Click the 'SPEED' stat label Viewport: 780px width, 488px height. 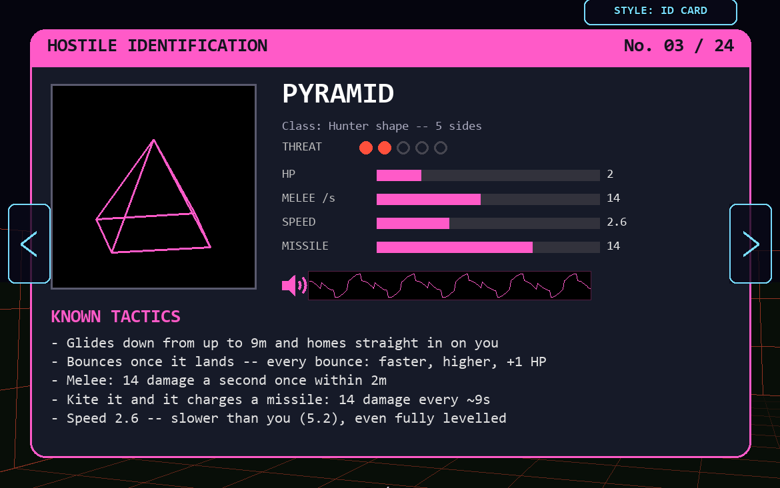point(299,222)
